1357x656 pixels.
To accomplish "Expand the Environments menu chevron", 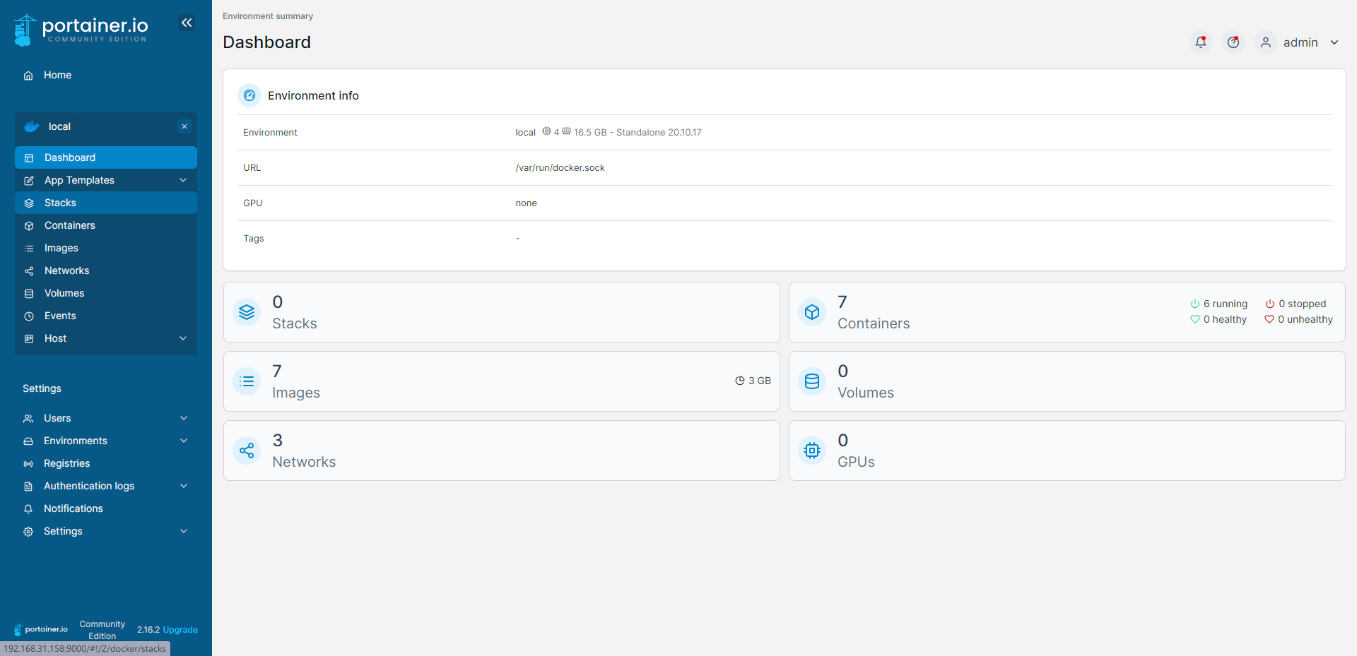I will point(184,441).
